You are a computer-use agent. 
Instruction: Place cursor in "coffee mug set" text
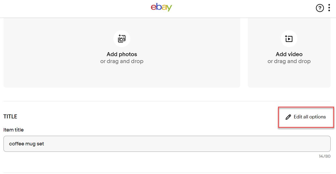(27, 144)
